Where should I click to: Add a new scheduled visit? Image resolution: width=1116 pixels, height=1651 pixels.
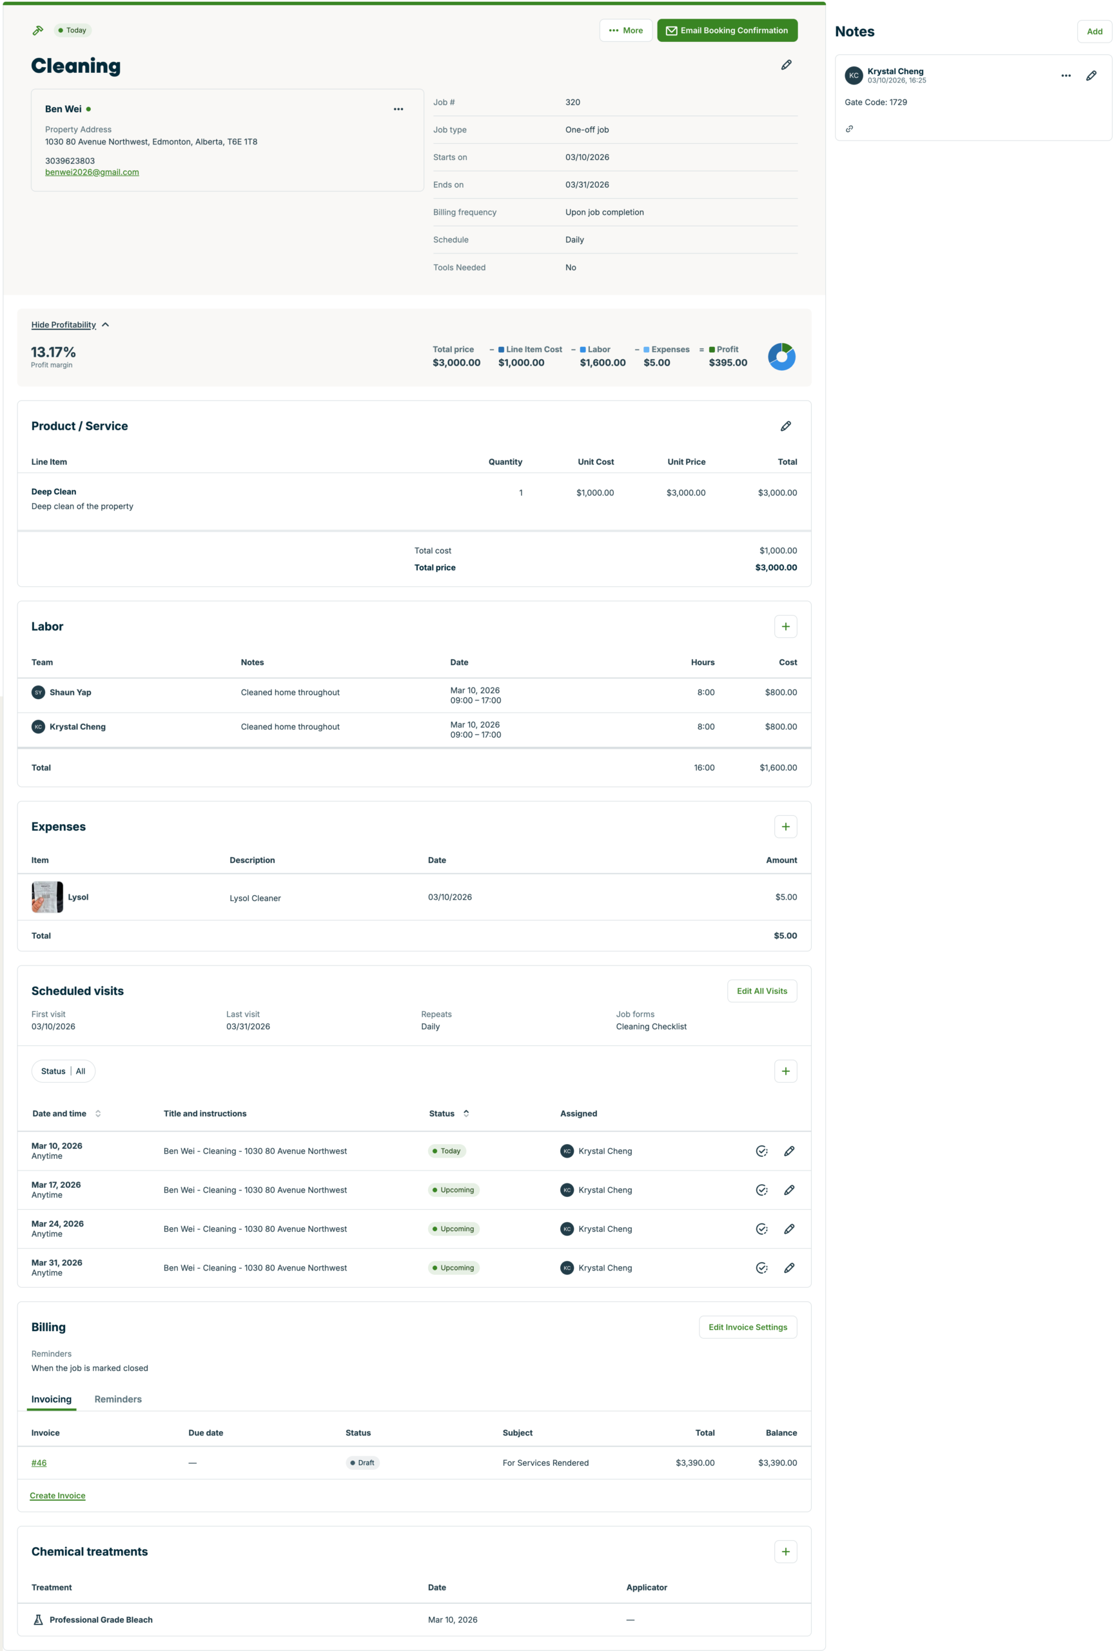point(785,1071)
